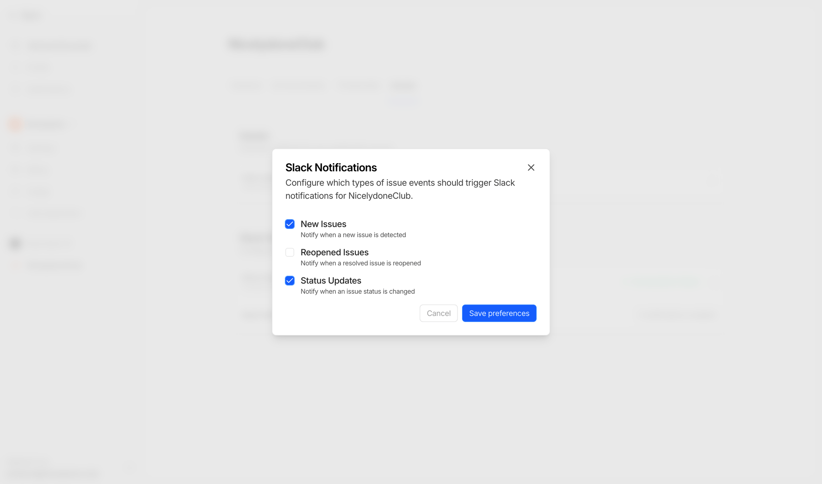This screenshot has width=822, height=484.
Task: Click the Status Updates label text
Action: (x=331, y=281)
